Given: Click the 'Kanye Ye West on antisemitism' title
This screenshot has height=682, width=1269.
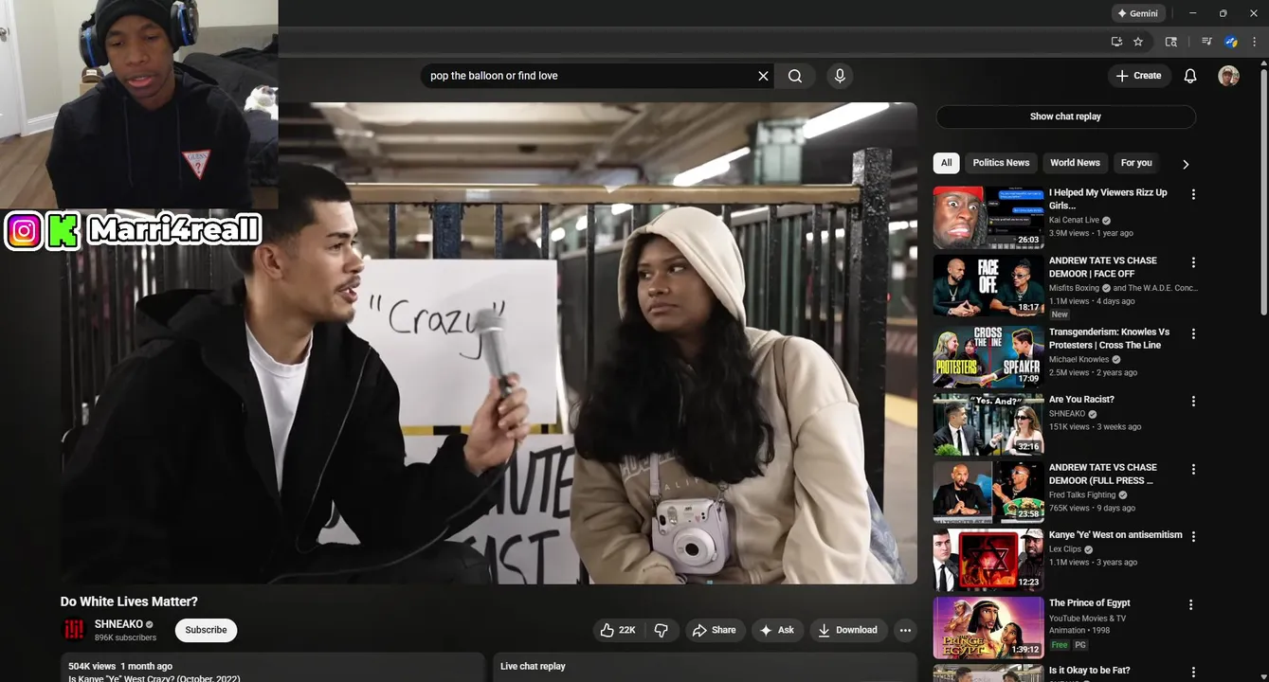Looking at the screenshot, I should point(1115,535).
